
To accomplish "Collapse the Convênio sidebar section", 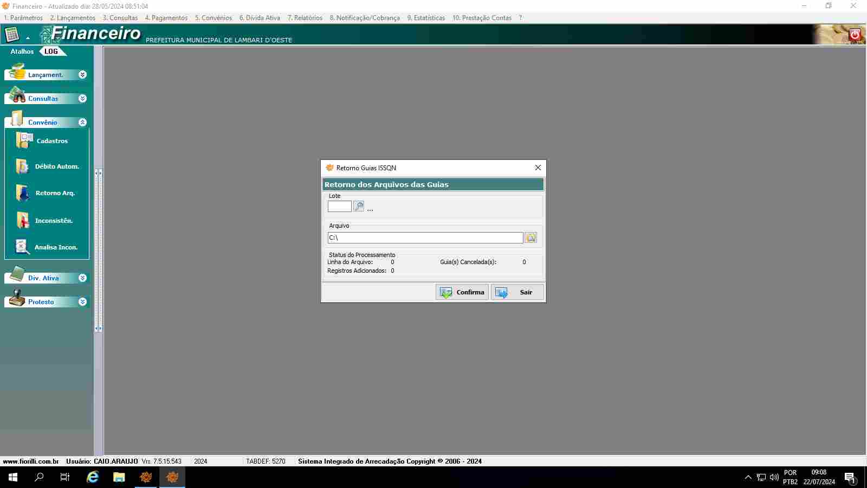I will point(82,123).
